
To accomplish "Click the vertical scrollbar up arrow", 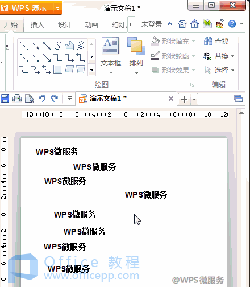I will 241,113.
